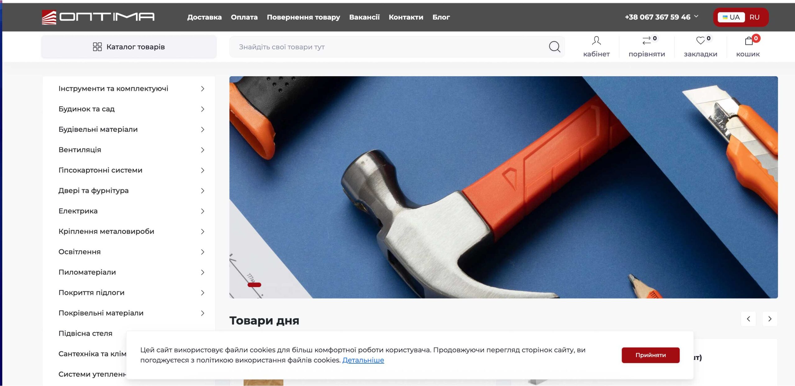The width and height of the screenshot is (795, 386).
Task: Follow the Детальніше cookies link
Action: (363, 360)
